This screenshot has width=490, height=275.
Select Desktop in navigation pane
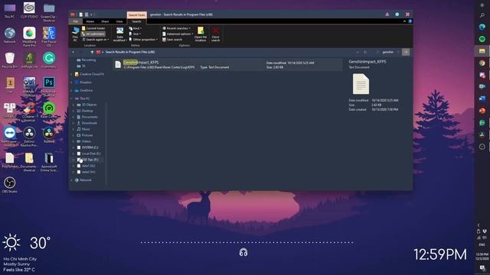[x=85, y=111]
